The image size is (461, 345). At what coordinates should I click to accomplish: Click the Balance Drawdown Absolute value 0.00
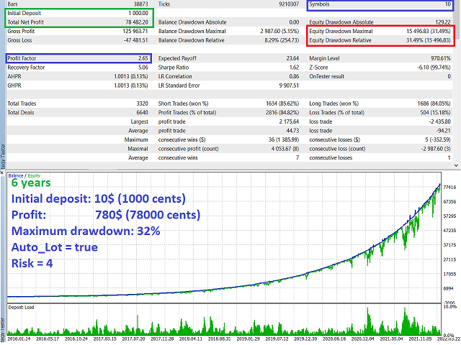click(294, 22)
